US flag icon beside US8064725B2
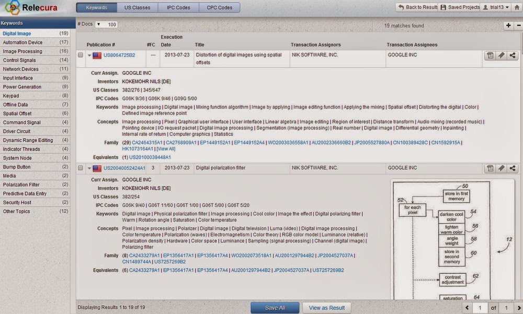Screen dimensions: 523x314 coord(97,55)
